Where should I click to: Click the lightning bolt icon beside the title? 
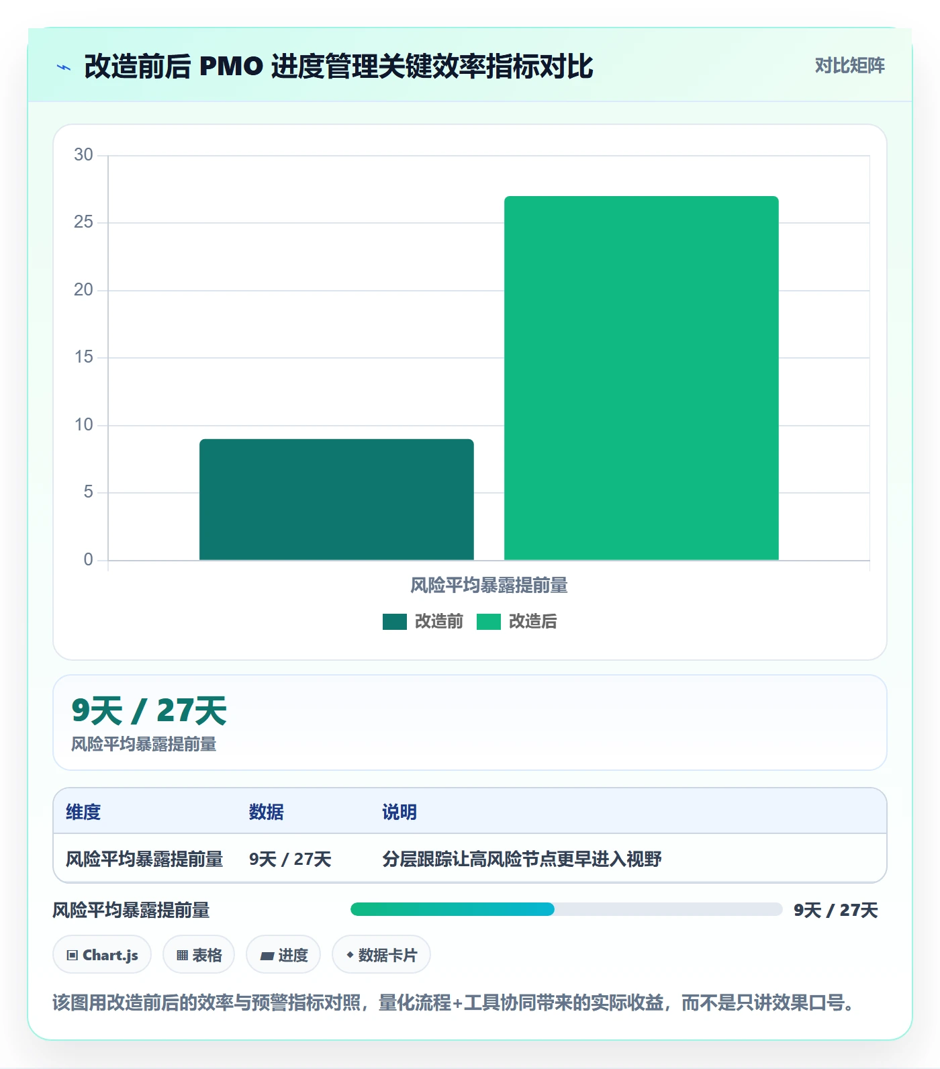(x=64, y=67)
